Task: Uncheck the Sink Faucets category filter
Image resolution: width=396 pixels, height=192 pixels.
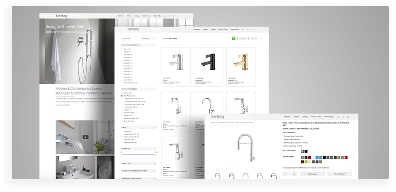Action: click(x=122, y=96)
